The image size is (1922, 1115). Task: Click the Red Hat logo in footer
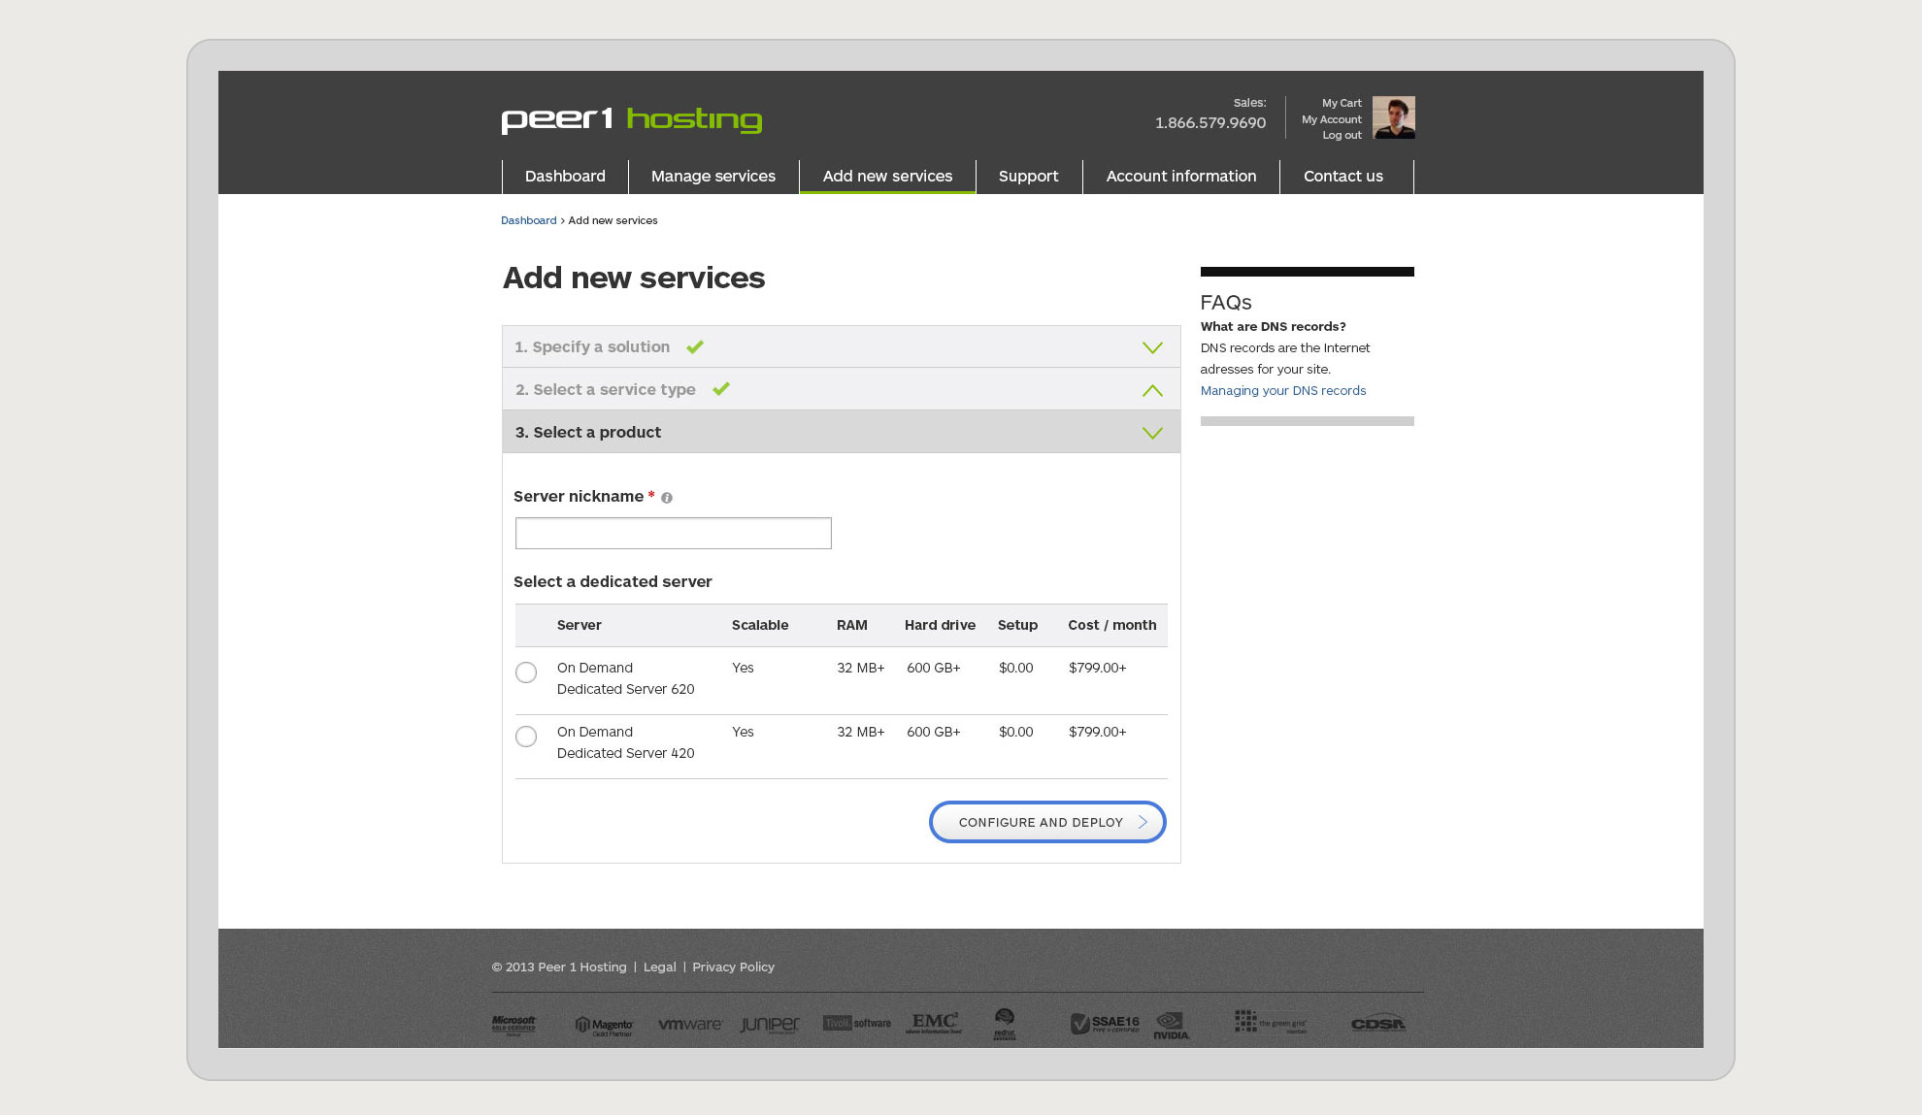click(x=1005, y=1024)
